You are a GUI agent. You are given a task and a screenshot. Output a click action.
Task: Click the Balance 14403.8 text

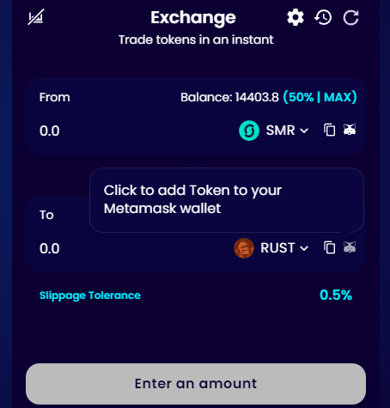tap(229, 97)
